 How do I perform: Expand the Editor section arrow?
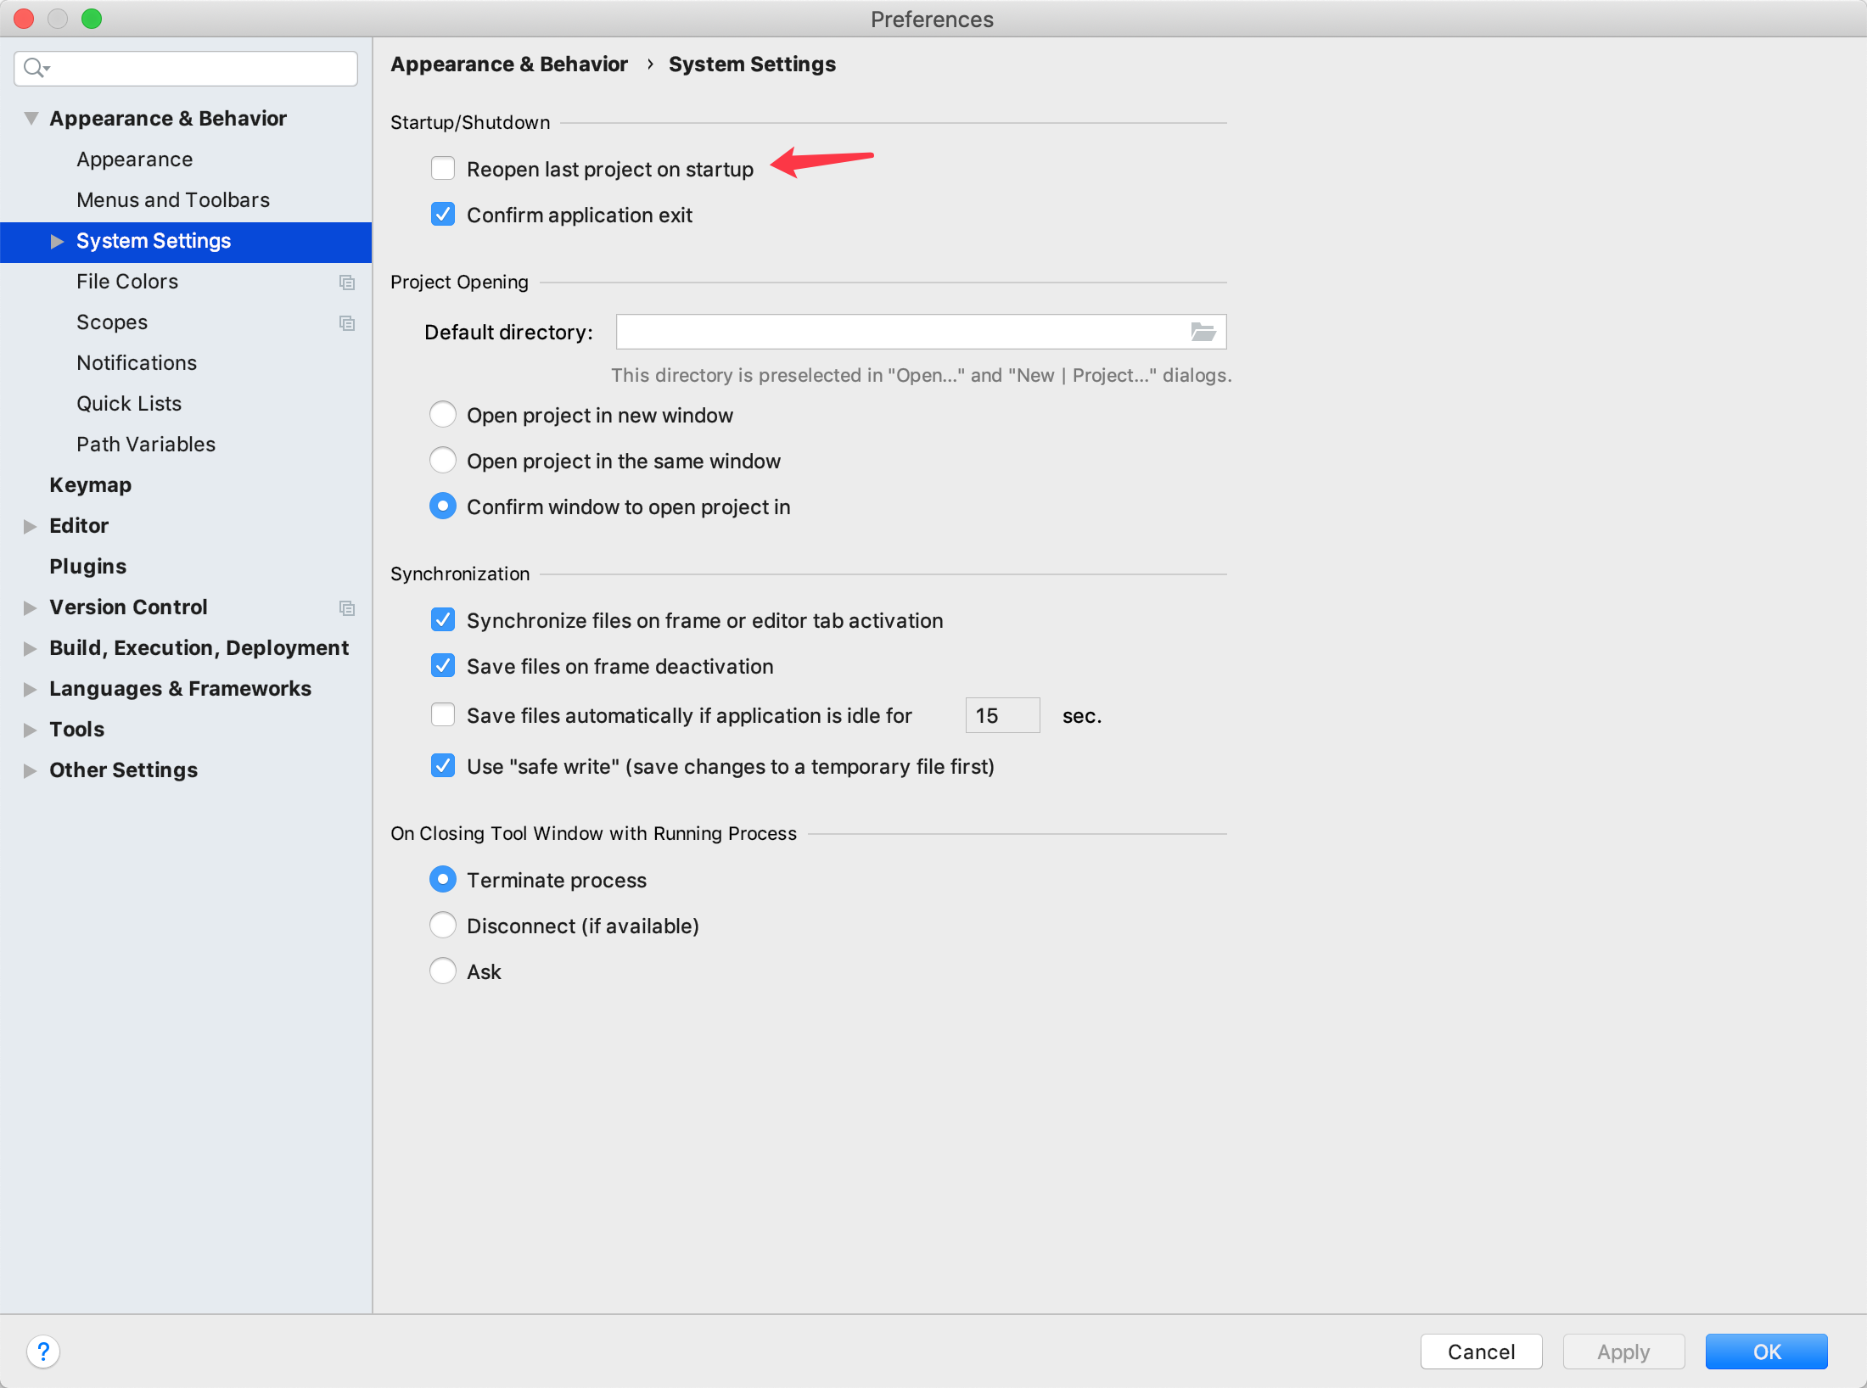click(31, 526)
